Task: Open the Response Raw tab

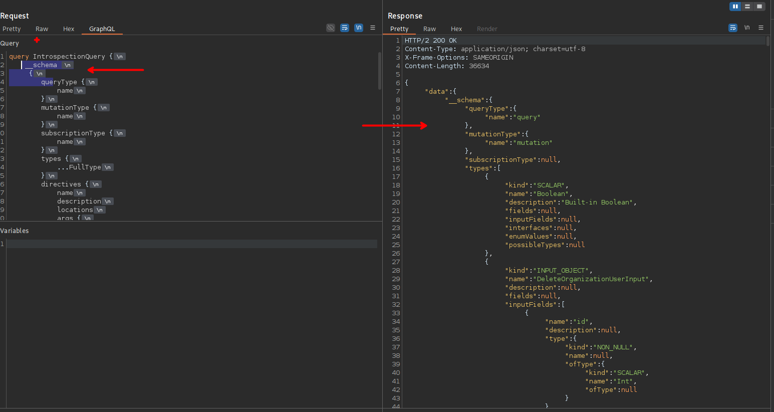Action: (429, 29)
